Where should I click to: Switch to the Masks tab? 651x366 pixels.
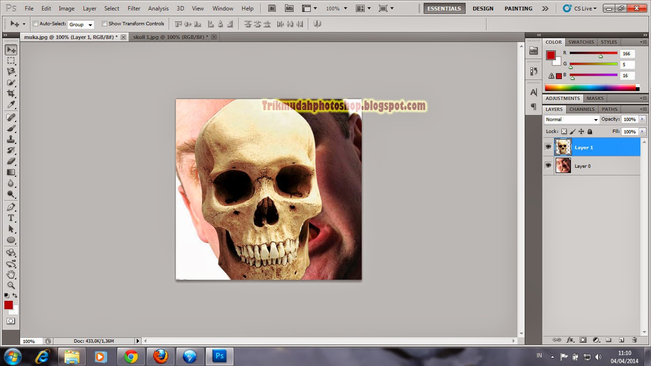[x=595, y=98]
